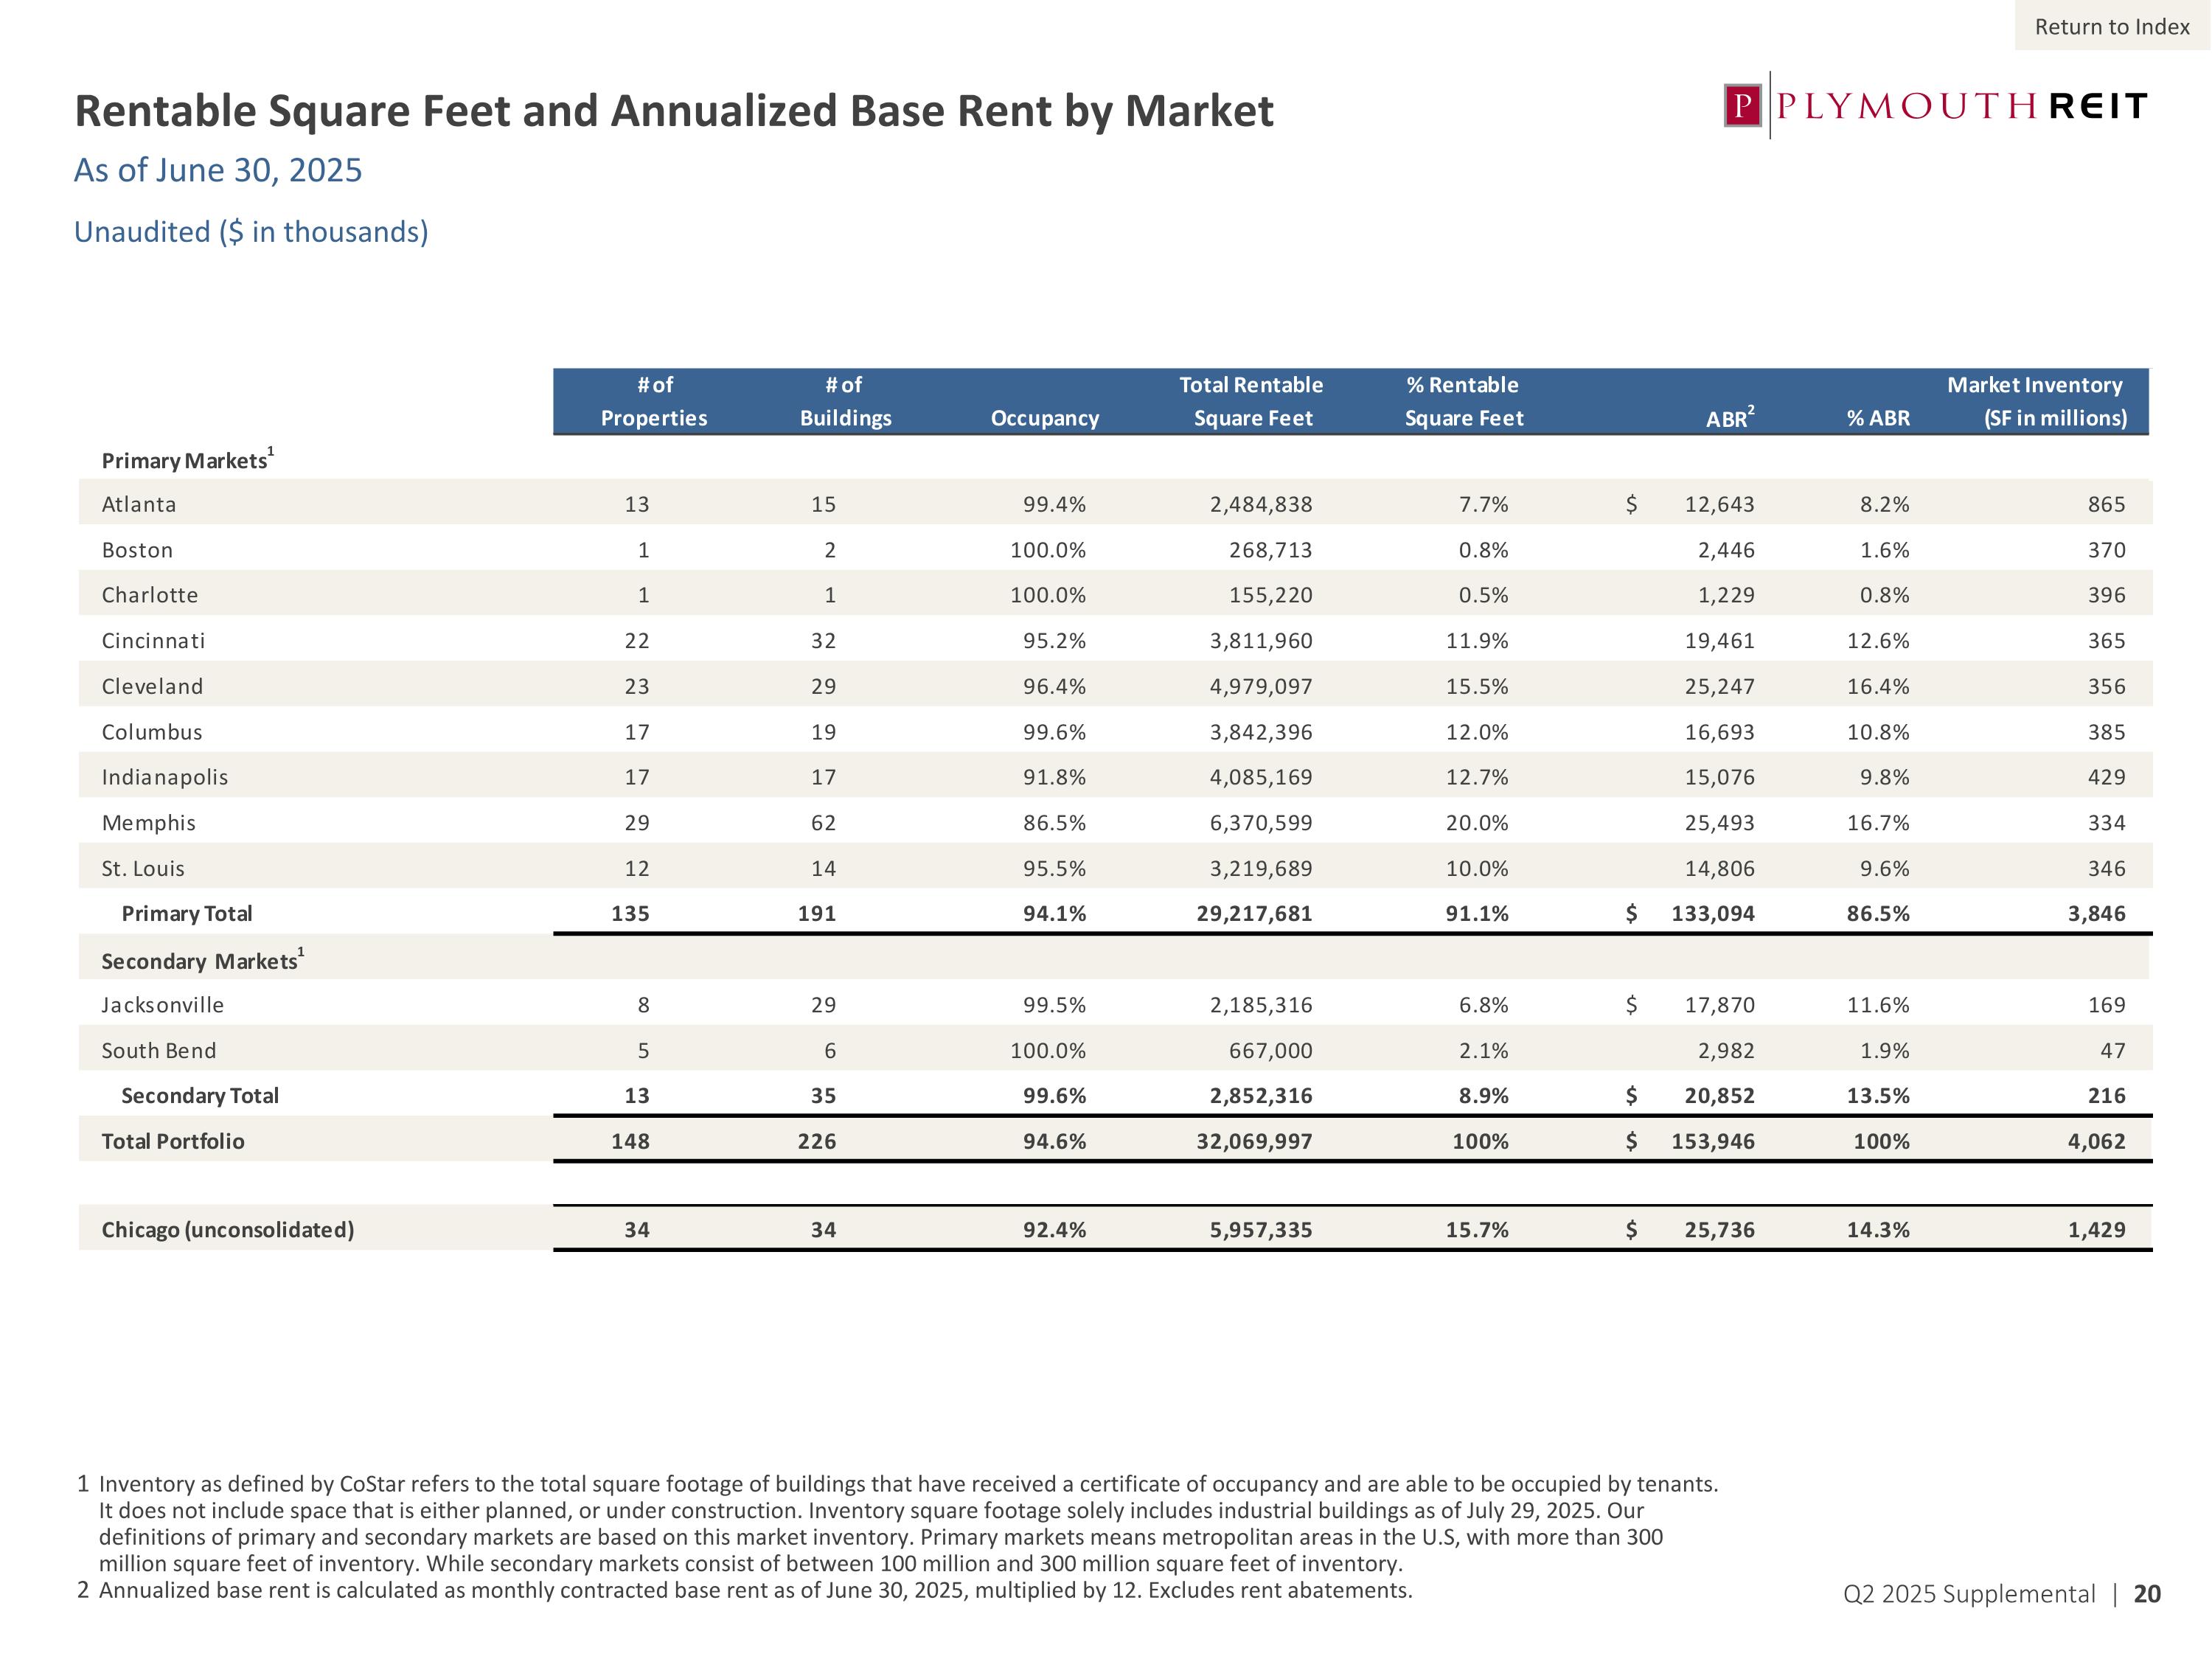The height and width of the screenshot is (1659, 2212).
Task: Click the # of Properties column header
Action: 653,401
